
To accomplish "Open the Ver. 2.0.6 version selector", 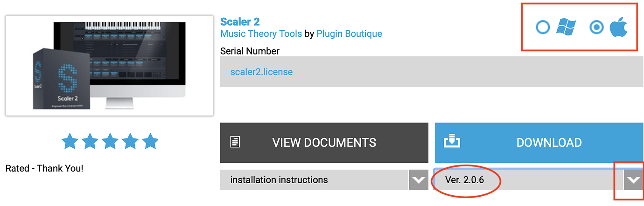I will pyautogui.click(x=527, y=179).
